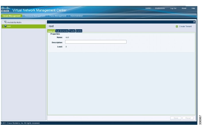The width and height of the screenshot is (202, 125).
Task: Click the Preferences link
Action: pyautogui.click(x=160, y=8)
